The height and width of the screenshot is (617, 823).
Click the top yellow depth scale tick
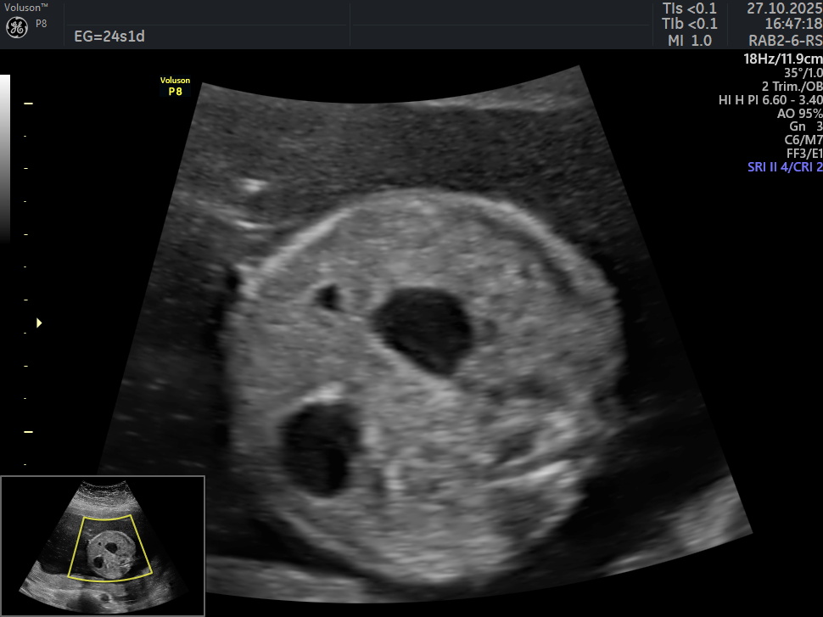(x=28, y=104)
